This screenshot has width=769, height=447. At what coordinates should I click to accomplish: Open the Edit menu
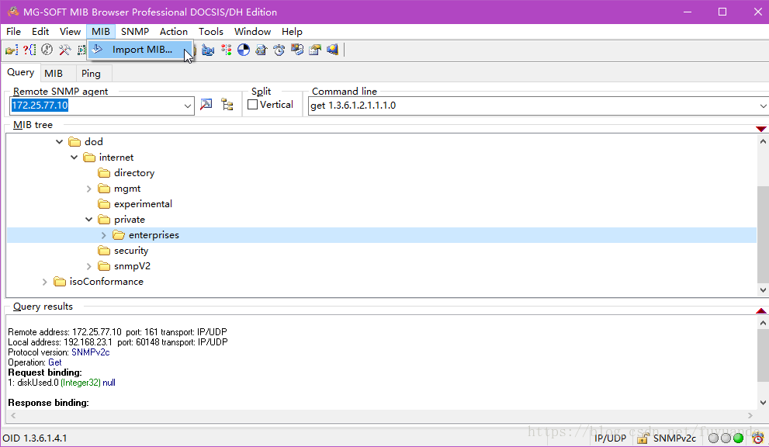coord(40,31)
